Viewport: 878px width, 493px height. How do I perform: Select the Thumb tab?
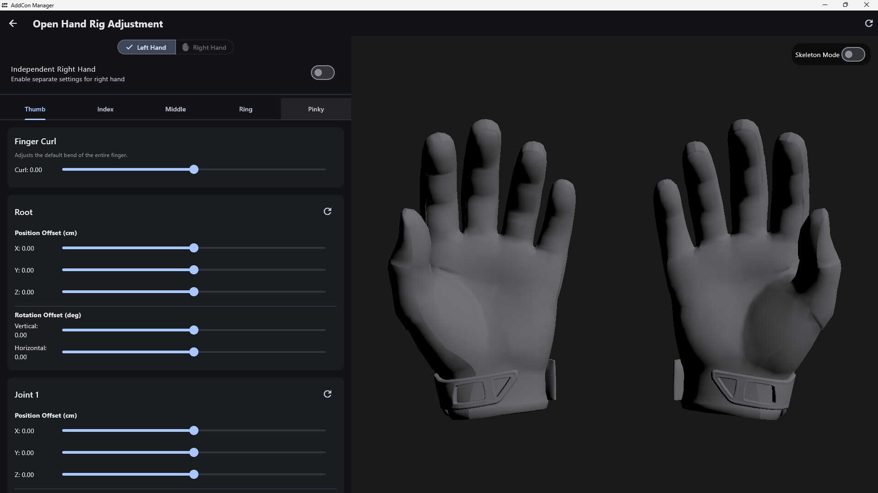[x=35, y=109]
